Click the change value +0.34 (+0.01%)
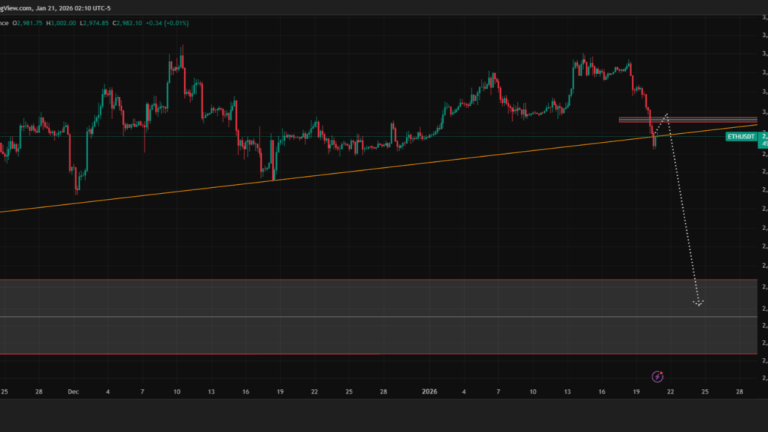Screen dimensions: 768x432 tap(167, 23)
